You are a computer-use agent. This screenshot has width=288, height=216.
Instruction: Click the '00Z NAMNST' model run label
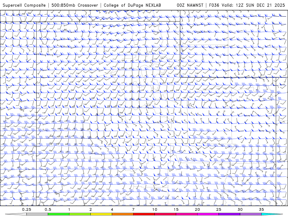pyautogui.click(x=190, y=5)
